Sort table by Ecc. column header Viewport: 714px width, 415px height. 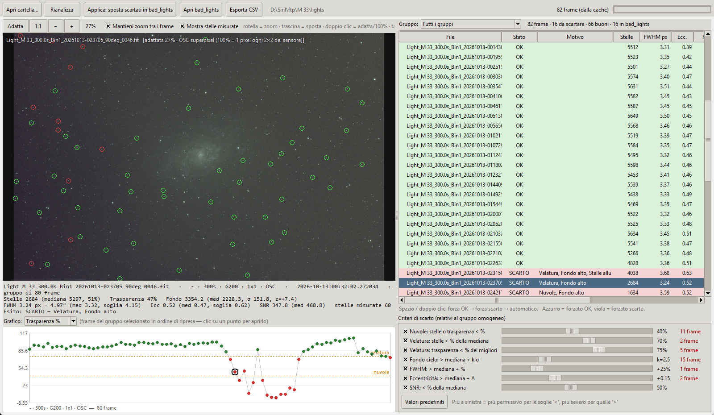tap(682, 37)
